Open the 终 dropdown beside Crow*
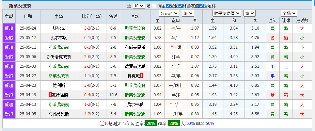Viewport: 315px width, 131px height. point(188,14)
